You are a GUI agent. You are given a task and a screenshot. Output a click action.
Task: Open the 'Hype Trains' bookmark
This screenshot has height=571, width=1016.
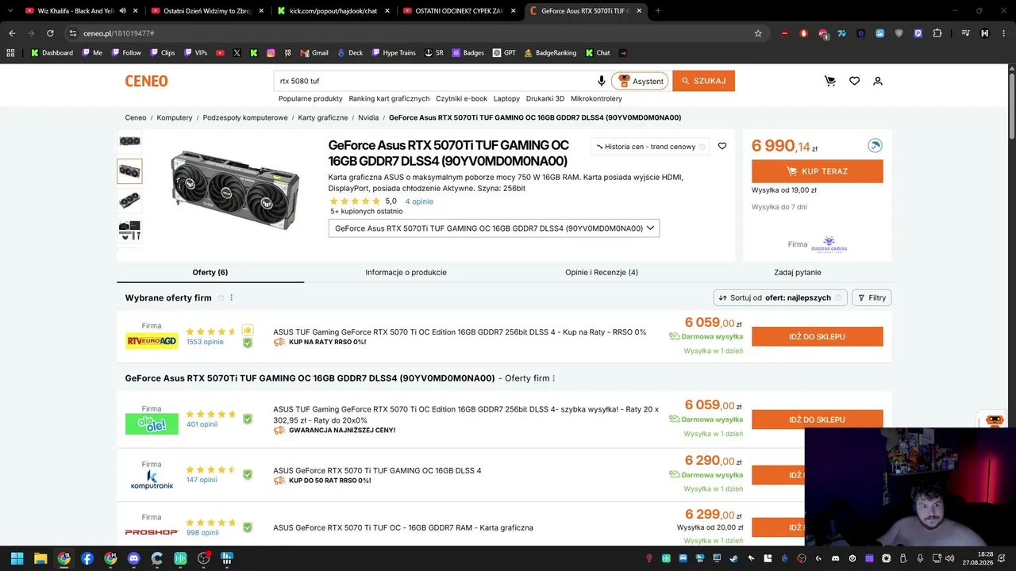[x=394, y=53]
